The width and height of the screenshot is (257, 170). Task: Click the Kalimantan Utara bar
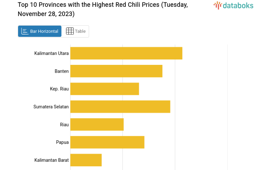[x=126, y=53]
